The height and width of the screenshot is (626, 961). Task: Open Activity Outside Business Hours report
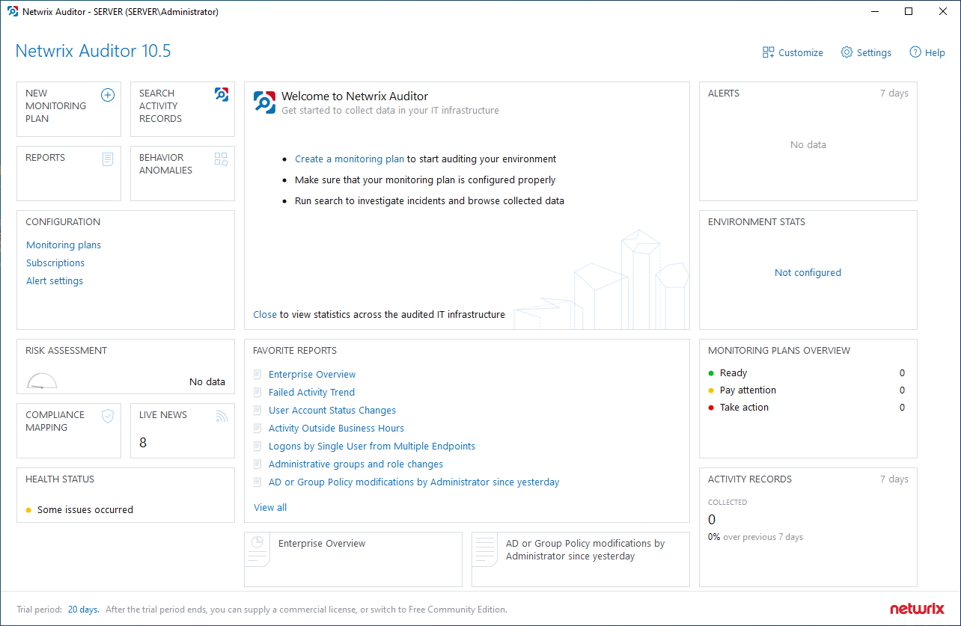pos(336,428)
